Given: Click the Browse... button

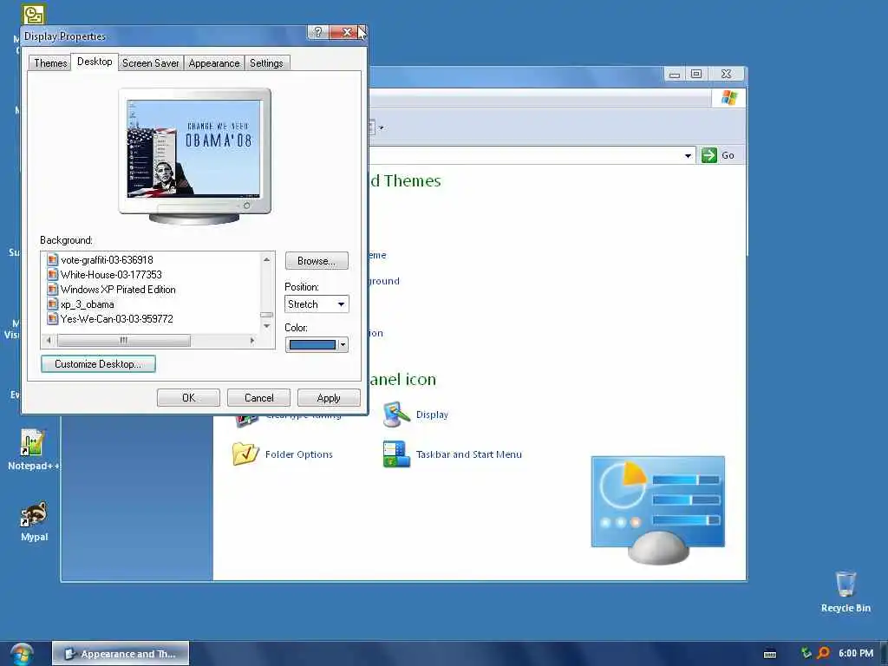Looking at the screenshot, I should (317, 261).
